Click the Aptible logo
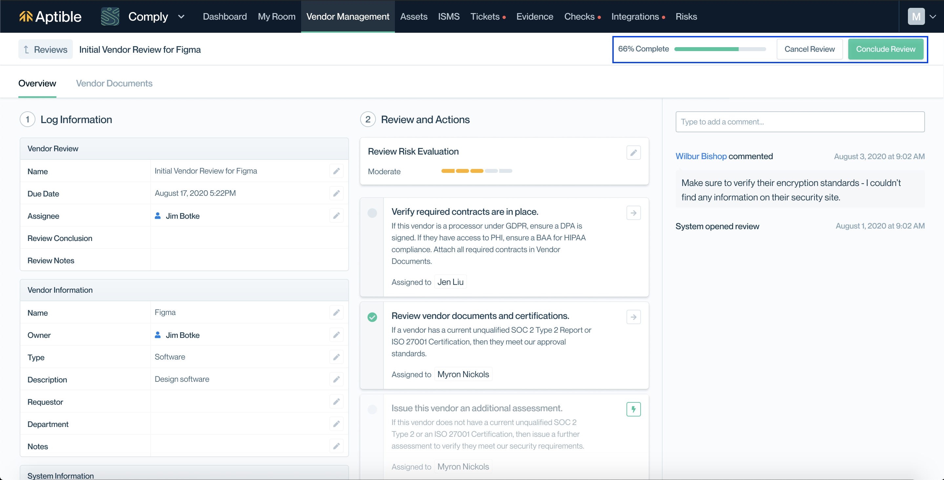This screenshot has width=944, height=480. [x=50, y=16]
